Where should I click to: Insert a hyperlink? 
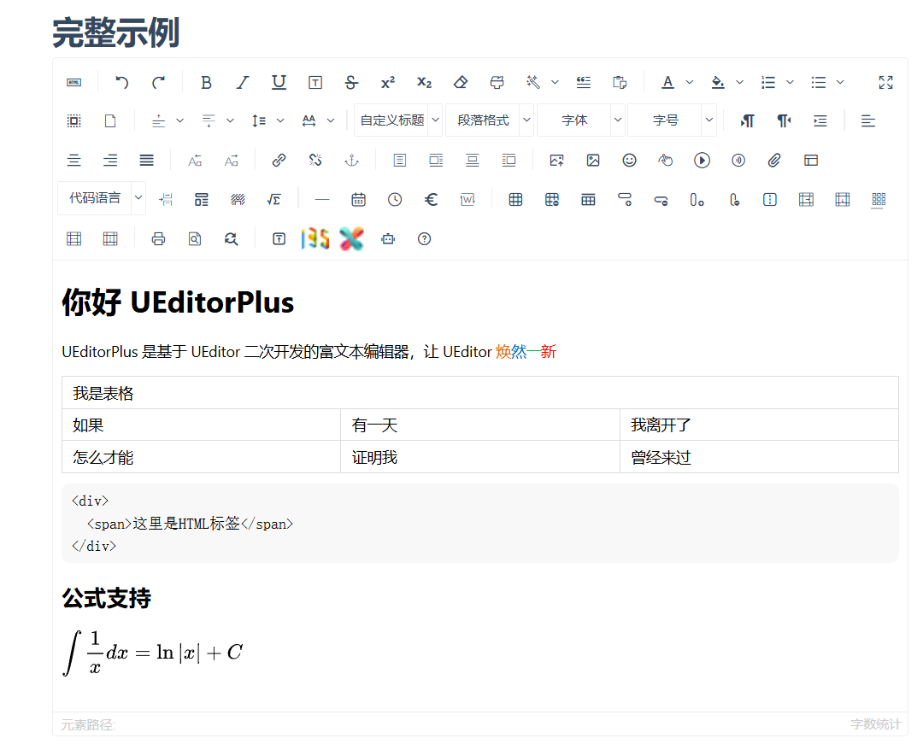279,160
